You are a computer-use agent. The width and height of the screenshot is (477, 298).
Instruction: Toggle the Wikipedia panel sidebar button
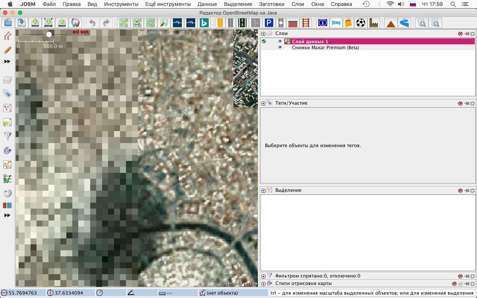coord(7,193)
